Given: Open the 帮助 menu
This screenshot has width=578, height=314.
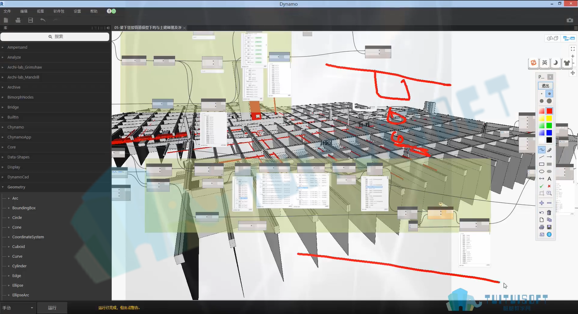Looking at the screenshot, I should pos(94,11).
